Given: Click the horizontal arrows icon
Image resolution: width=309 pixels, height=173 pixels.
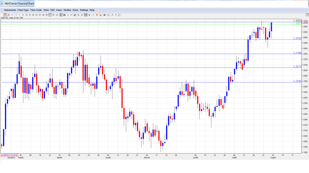Looking at the screenshot, I should click(x=71, y=15).
